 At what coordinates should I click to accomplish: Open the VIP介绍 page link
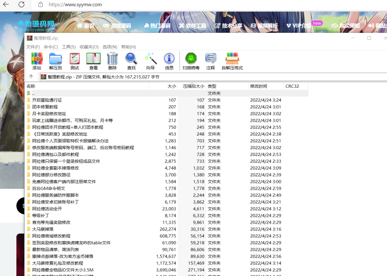[302, 25]
